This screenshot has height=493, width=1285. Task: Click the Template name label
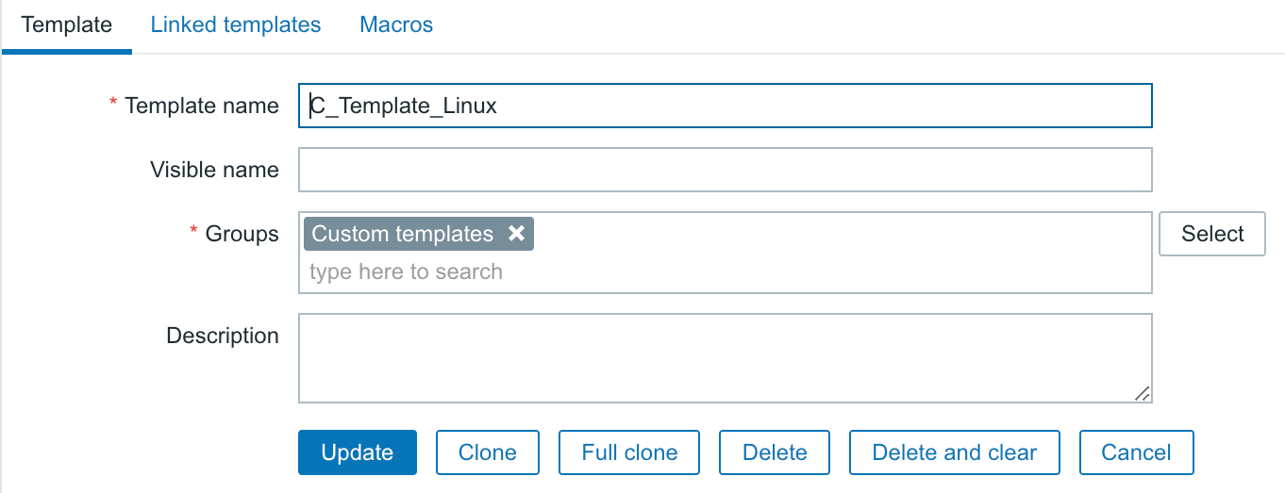tap(201, 106)
